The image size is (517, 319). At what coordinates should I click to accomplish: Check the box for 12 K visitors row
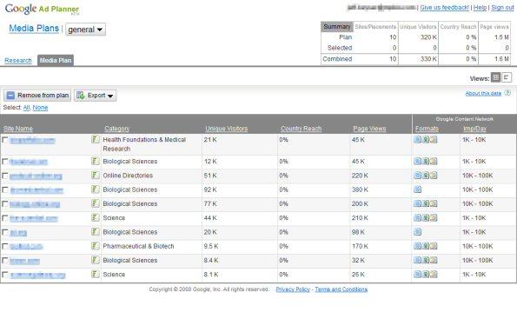coord(5,162)
